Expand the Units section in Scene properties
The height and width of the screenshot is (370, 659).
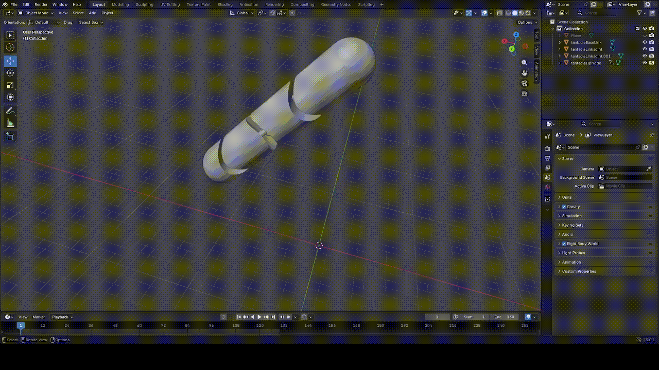coord(566,197)
